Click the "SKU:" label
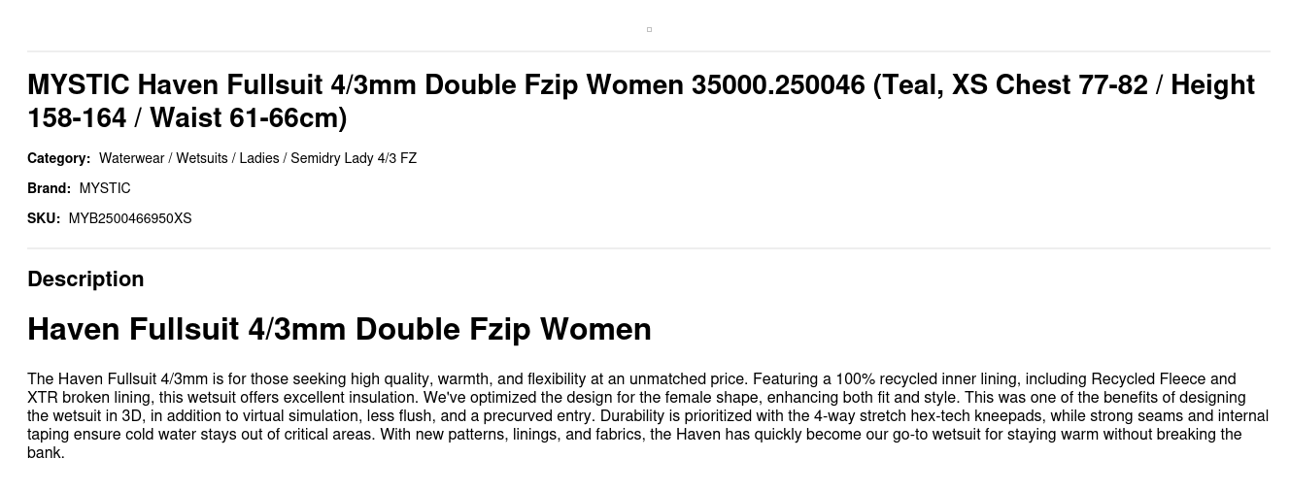The width and height of the screenshot is (1290, 491). tap(44, 218)
